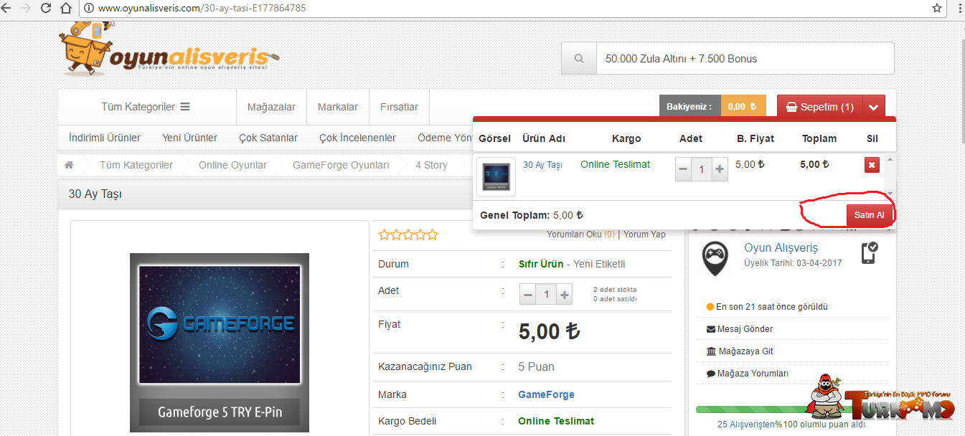
Task: Decrease cart quantity with minus button
Action: 684,169
